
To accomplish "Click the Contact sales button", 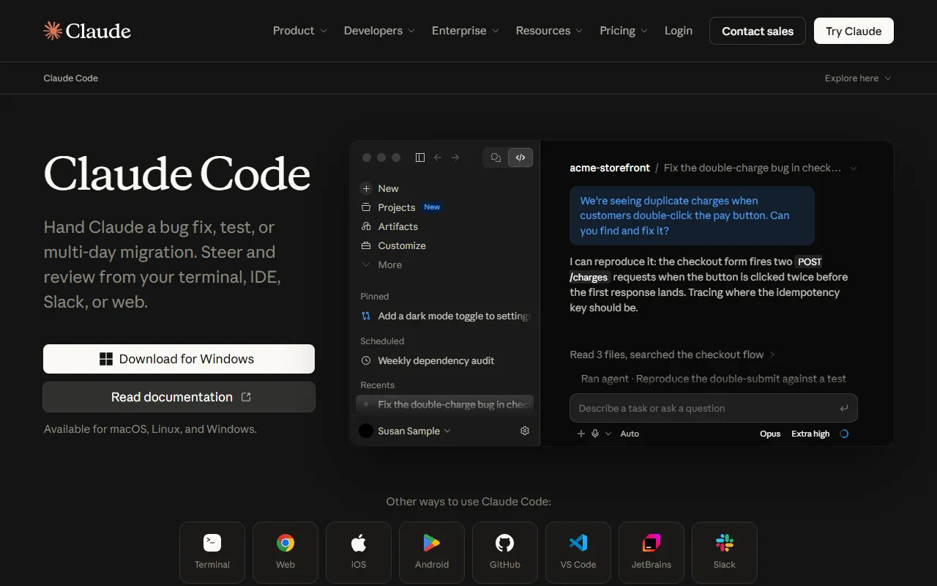I will point(758,31).
